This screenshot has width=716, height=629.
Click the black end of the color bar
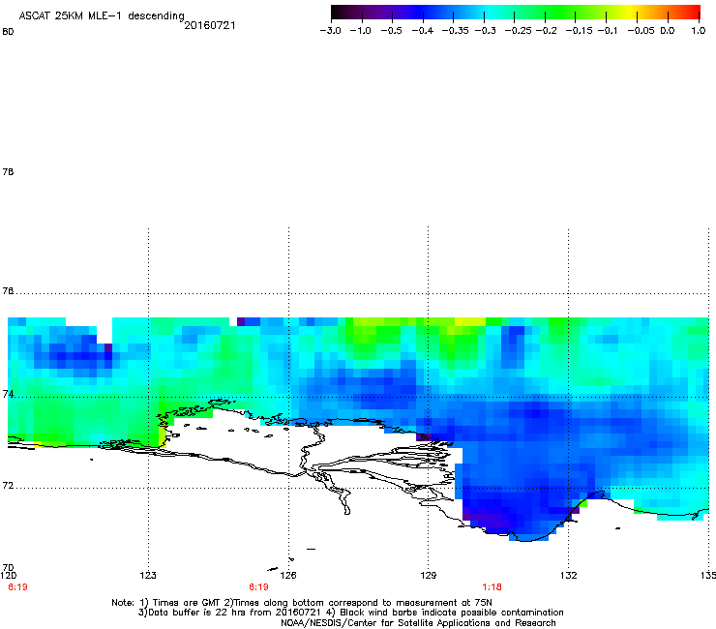point(337,13)
